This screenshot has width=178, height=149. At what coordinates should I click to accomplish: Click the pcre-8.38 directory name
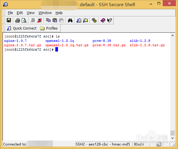click(102, 41)
